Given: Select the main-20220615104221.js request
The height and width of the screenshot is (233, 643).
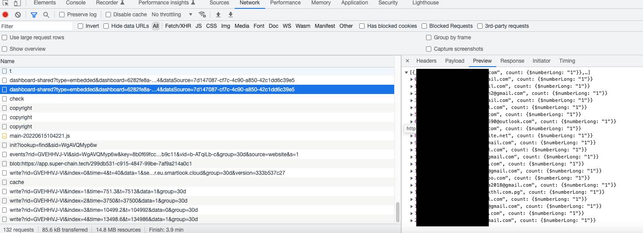Looking at the screenshot, I should click(x=39, y=136).
